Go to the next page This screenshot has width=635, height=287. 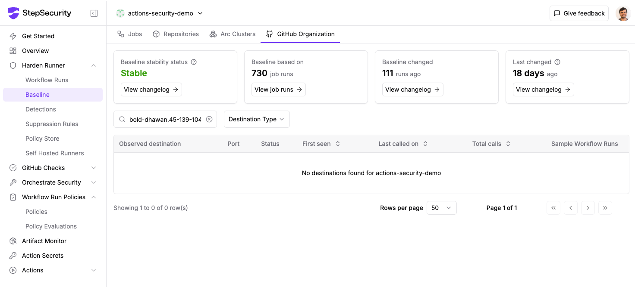[588, 208]
